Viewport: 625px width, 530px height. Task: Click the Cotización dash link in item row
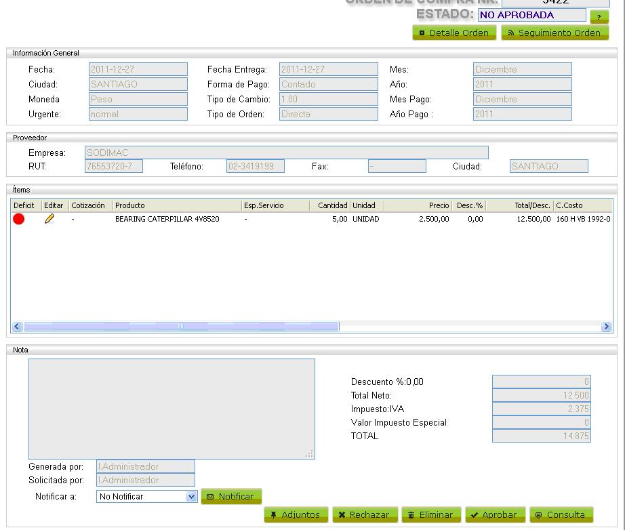(x=73, y=219)
